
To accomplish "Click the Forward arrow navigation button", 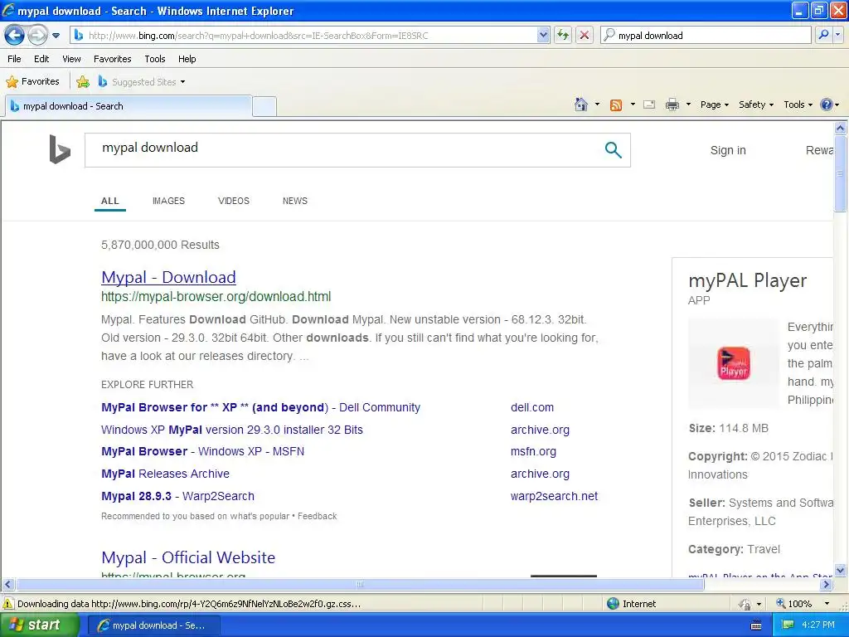I will pyautogui.click(x=37, y=36).
